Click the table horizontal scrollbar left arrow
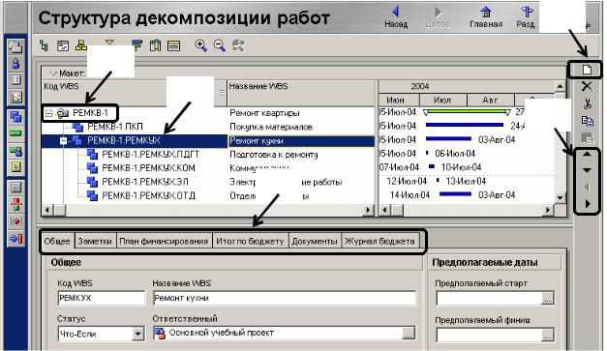607x351 pixels. pyautogui.click(x=47, y=210)
